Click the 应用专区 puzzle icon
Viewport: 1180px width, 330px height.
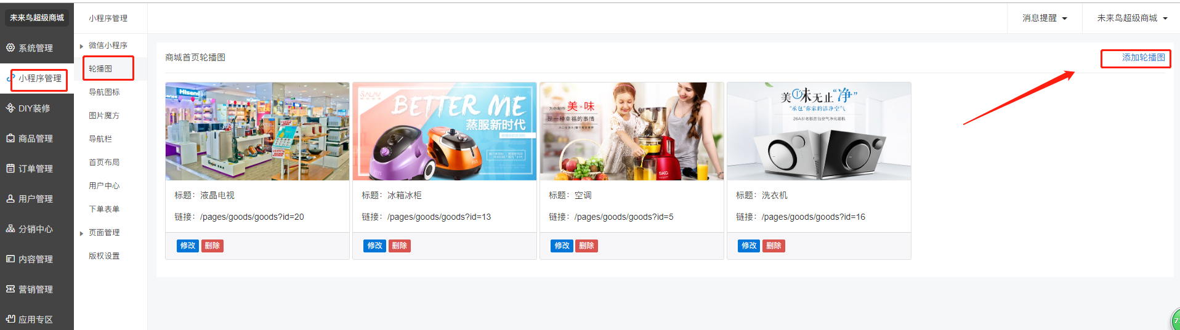click(10, 319)
